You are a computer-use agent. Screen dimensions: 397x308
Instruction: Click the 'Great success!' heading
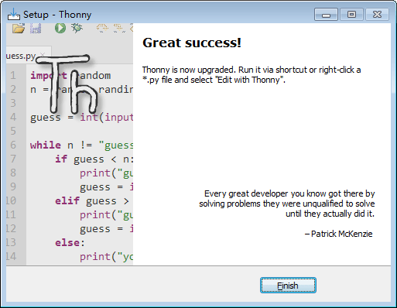coord(192,43)
